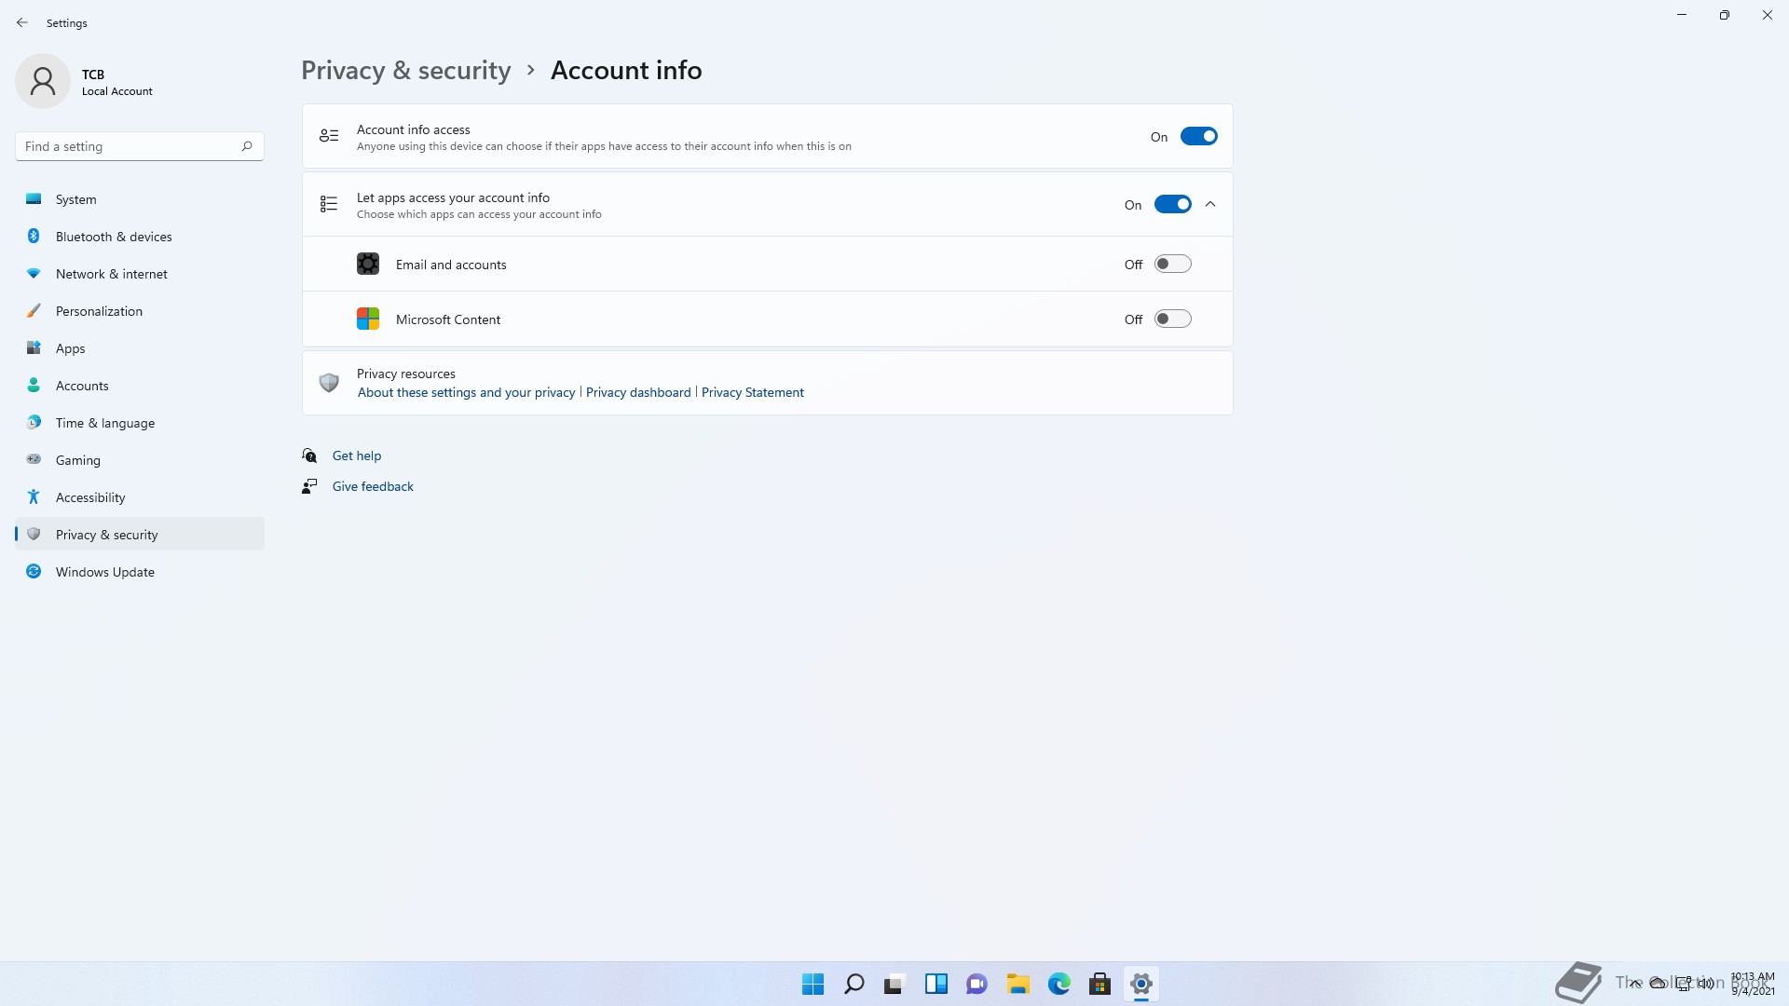This screenshot has width=1789, height=1006.
Task: Go to the Bluetooth & devices section
Action: click(x=114, y=237)
